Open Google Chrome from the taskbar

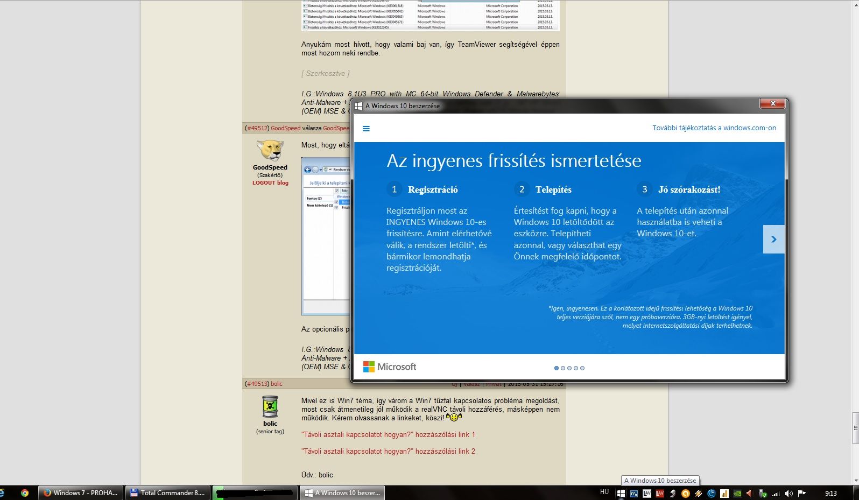[x=25, y=492]
